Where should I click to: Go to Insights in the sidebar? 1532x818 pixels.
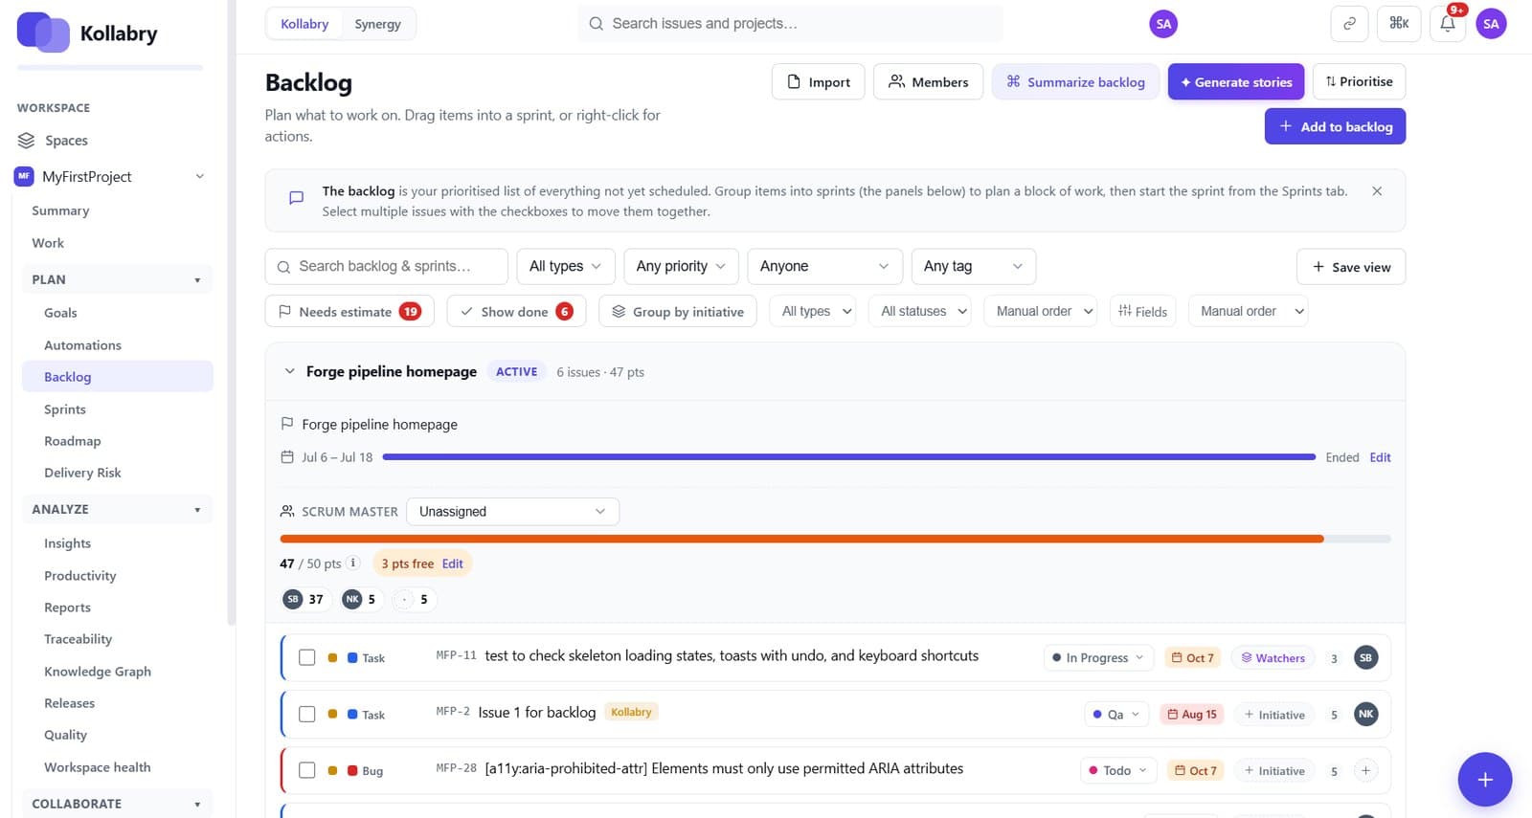click(68, 543)
